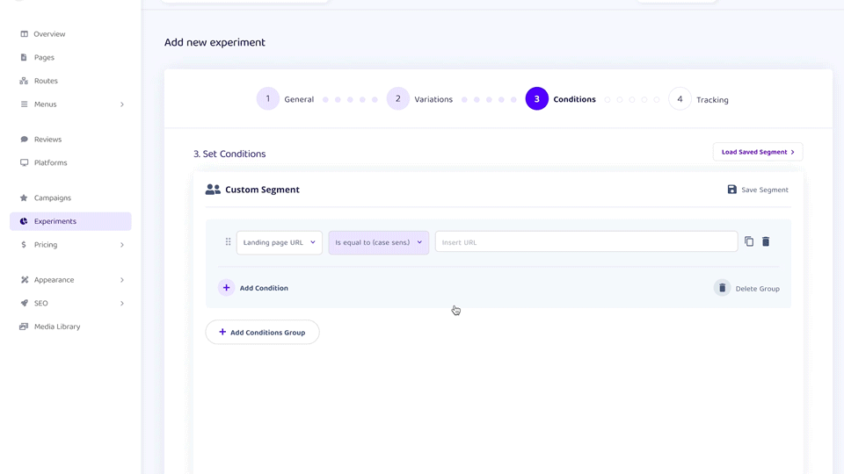Image resolution: width=844 pixels, height=474 pixels.
Task: Click the plus icon for Add Condition
Action: [x=226, y=288]
